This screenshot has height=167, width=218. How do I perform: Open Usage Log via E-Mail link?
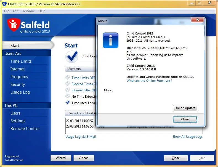pyautogui.click(x=81, y=137)
